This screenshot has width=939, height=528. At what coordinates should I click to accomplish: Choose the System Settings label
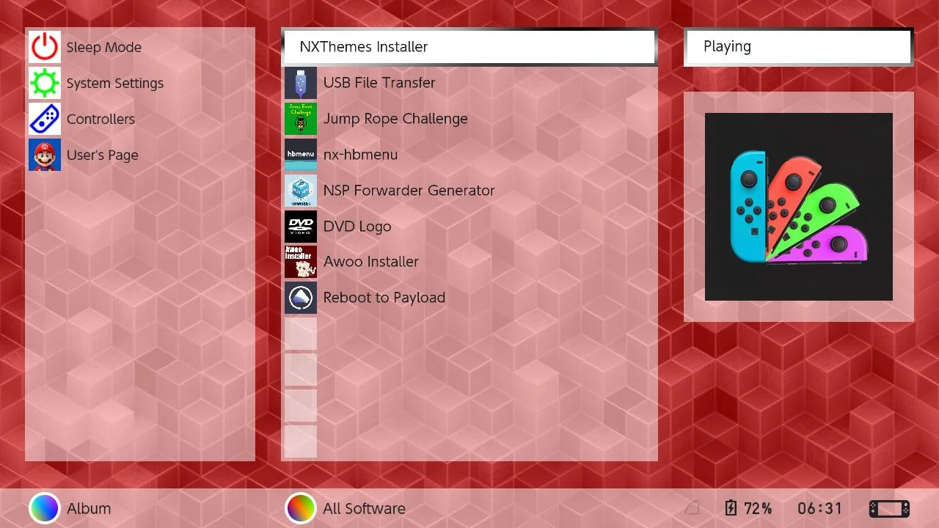[115, 84]
